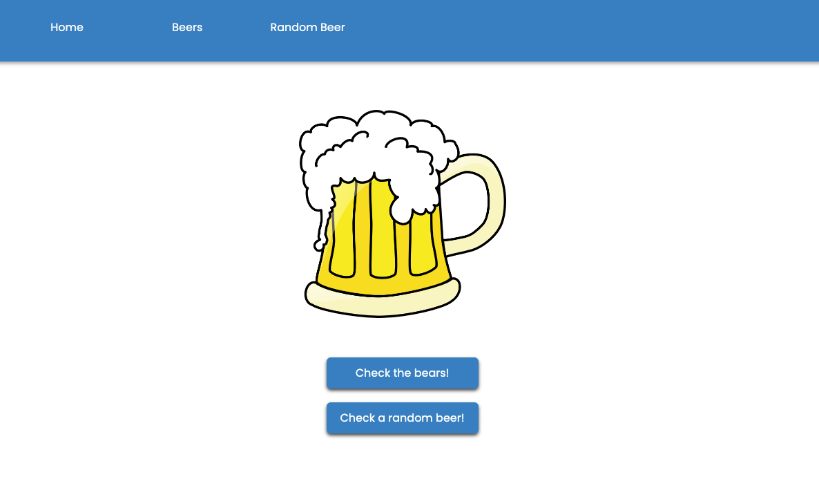
Task: Click the base of the beer mug
Action: (x=381, y=301)
